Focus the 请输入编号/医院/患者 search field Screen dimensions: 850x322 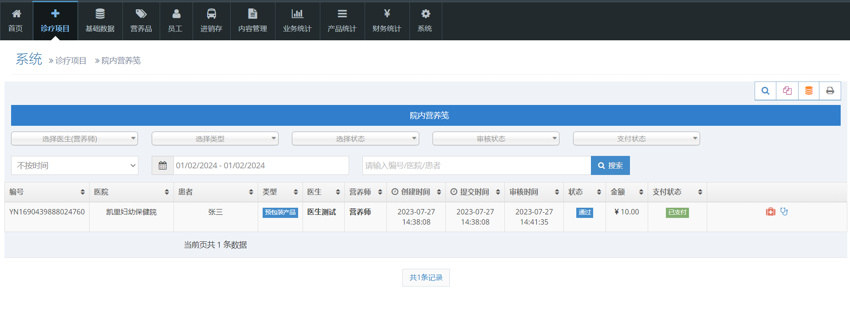click(x=476, y=165)
